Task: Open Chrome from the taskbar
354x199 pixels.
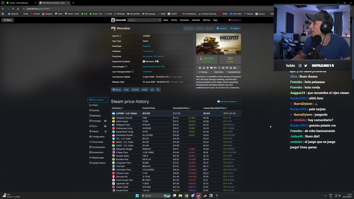Action: (186, 196)
